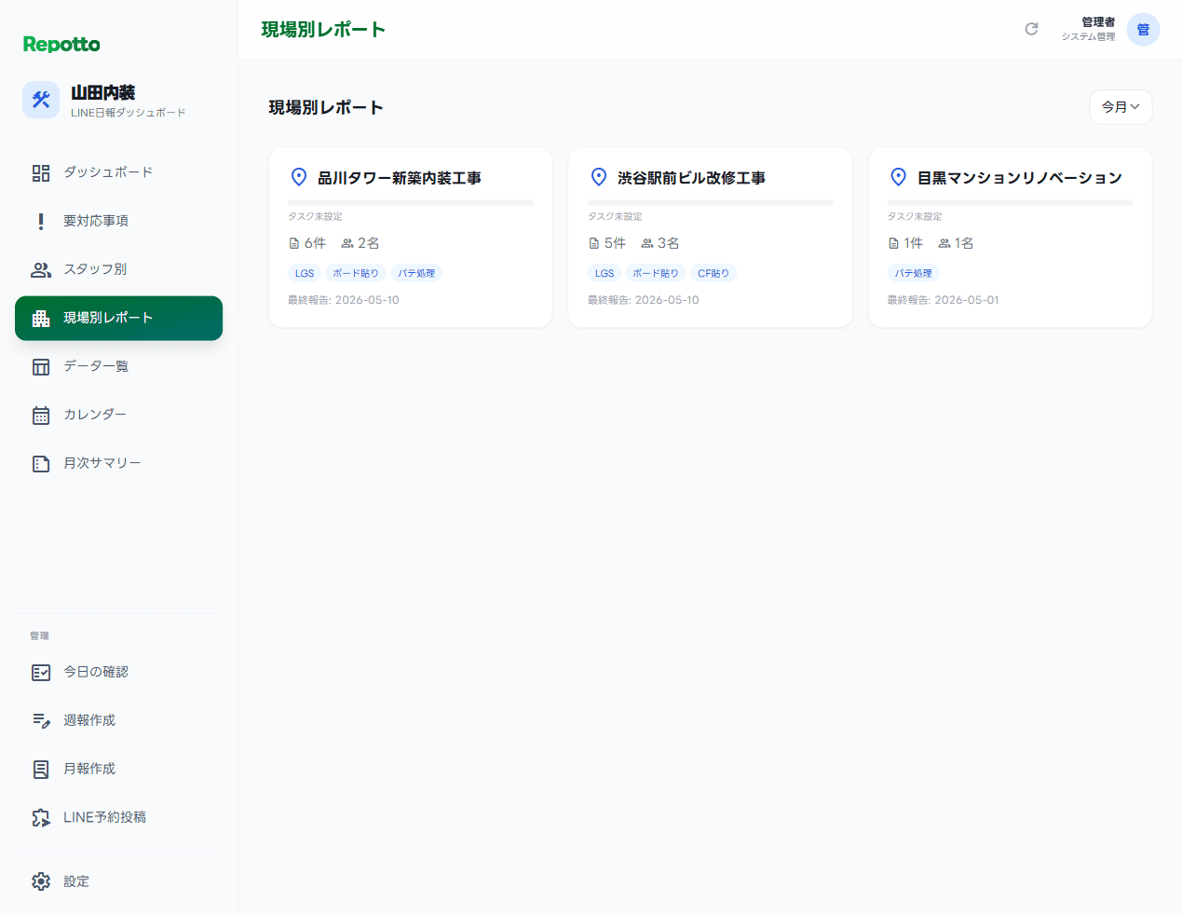Click staff icon beside 3名
The image size is (1182, 915).
pos(647,243)
